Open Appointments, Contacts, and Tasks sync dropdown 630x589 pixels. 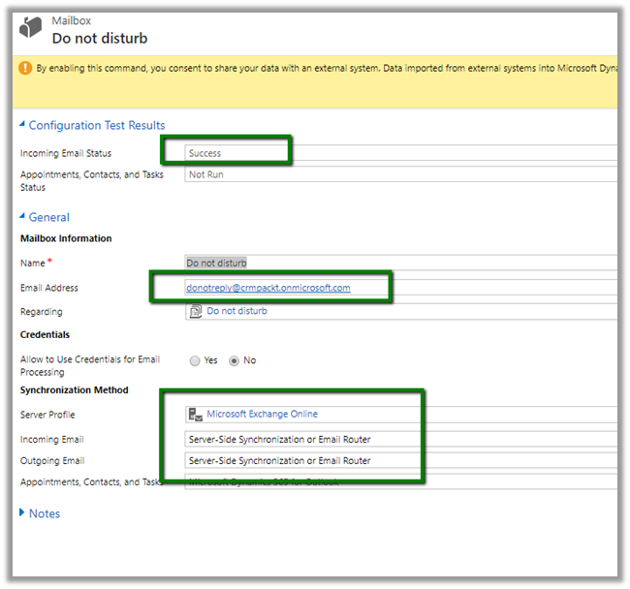(388, 481)
